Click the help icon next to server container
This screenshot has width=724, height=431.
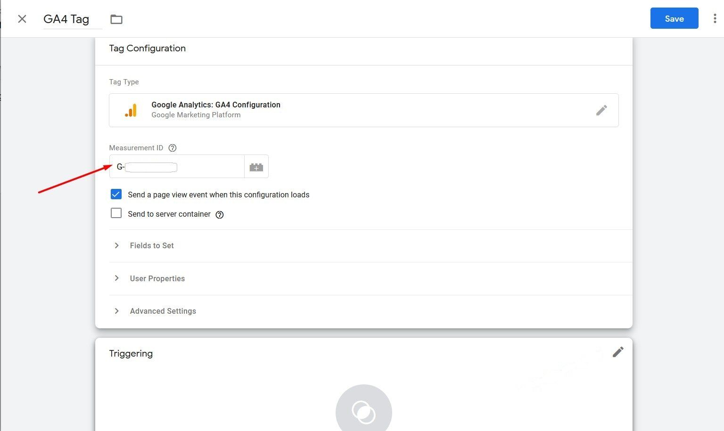click(x=220, y=215)
